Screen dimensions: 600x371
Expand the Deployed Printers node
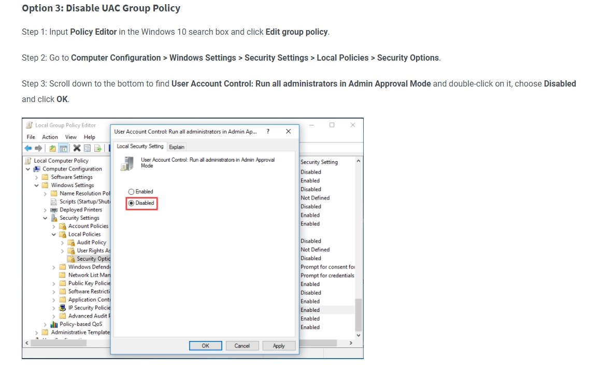45,210
